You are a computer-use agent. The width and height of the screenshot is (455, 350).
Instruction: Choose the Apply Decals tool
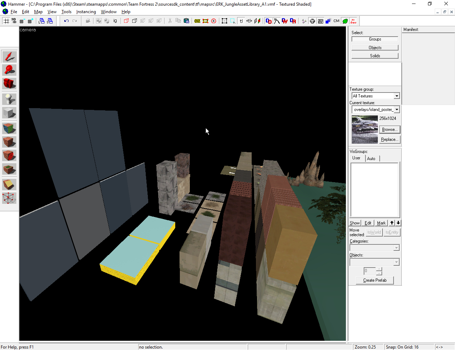click(9, 155)
